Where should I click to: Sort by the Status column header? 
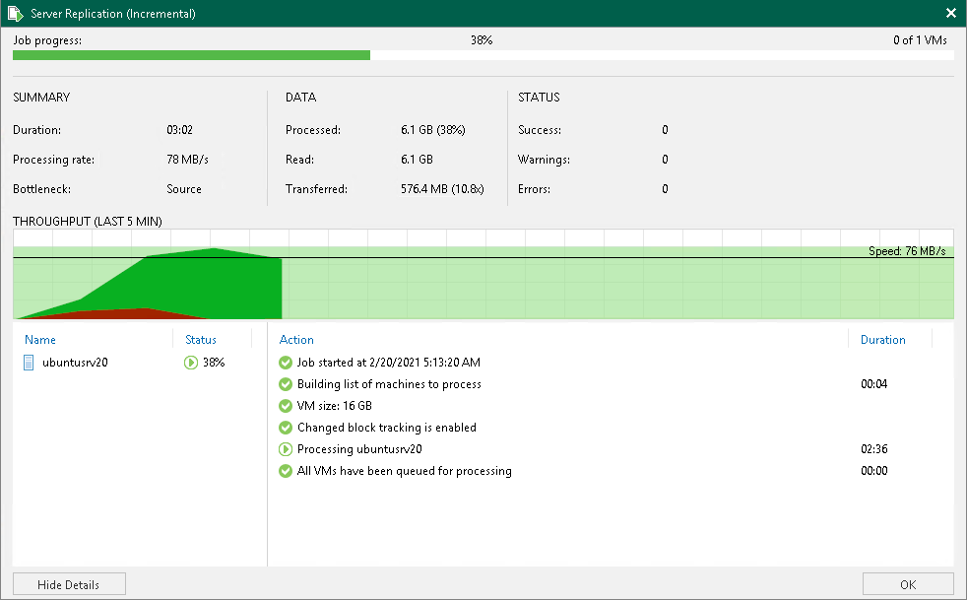(201, 340)
